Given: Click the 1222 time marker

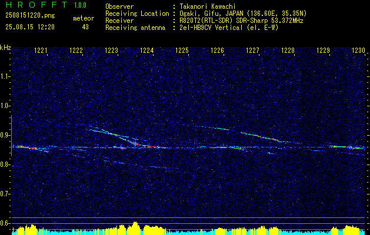Looking at the screenshot, I should pos(76,50).
